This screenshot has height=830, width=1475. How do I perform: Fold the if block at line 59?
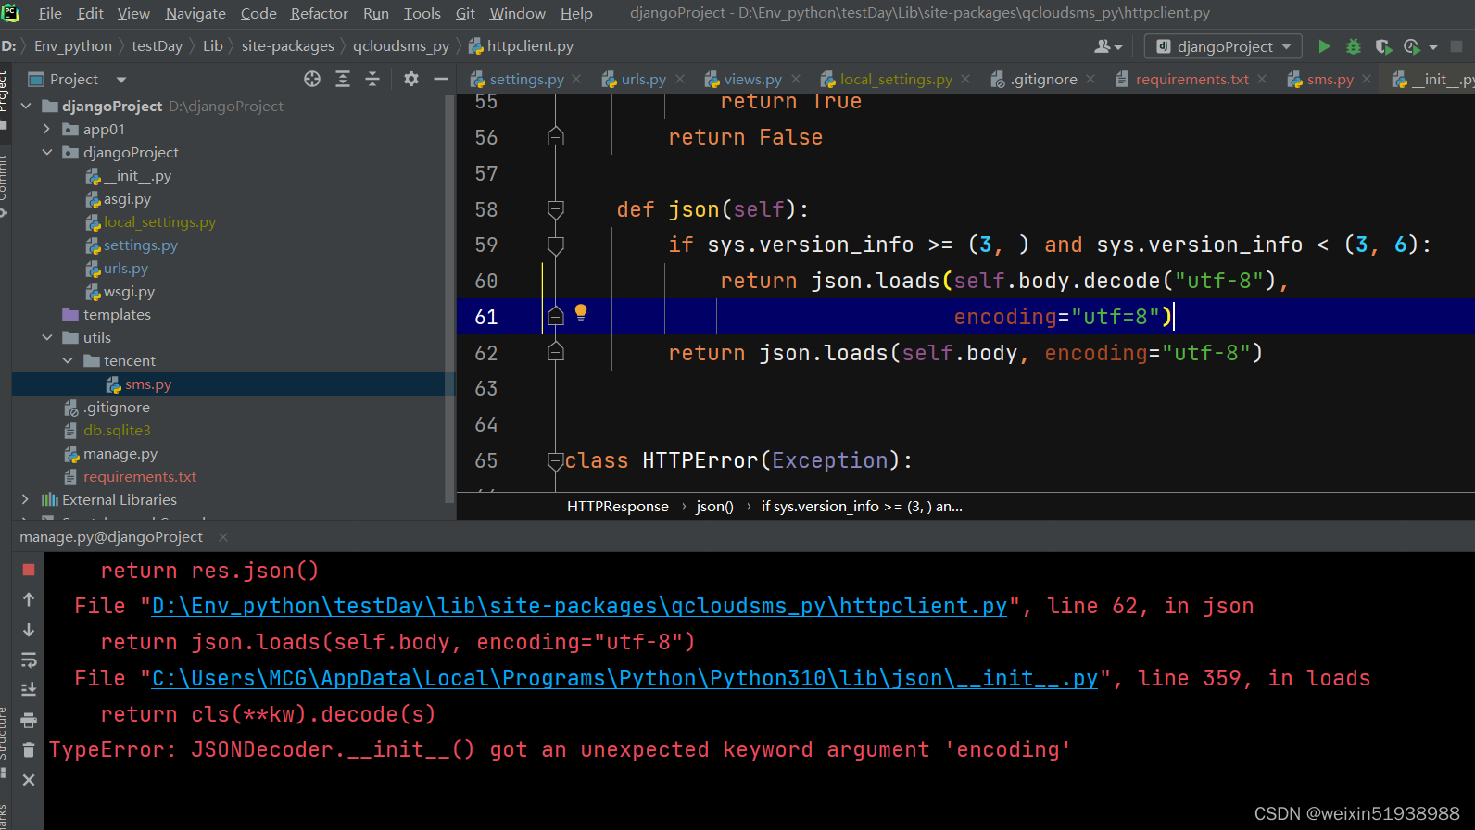tap(556, 245)
